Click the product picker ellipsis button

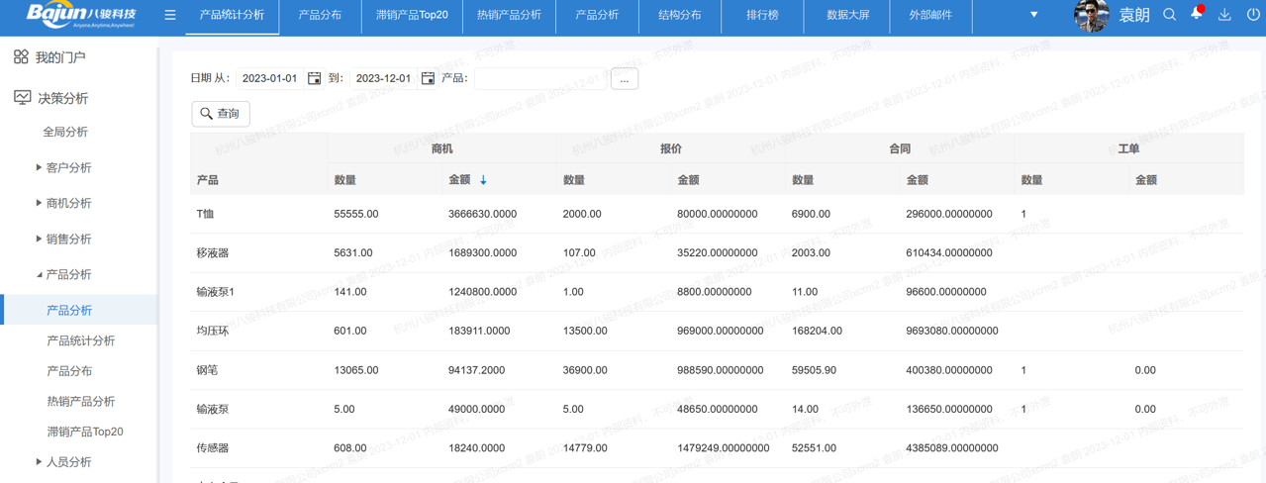pyautogui.click(x=624, y=78)
